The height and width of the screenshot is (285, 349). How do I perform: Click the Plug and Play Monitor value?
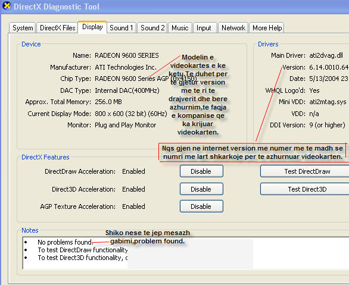coord(125,125)
